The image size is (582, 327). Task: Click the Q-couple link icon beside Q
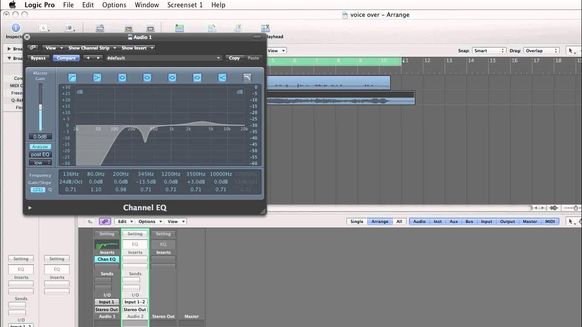(x=38, y=190)
